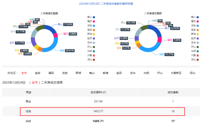Toggle 龙岗 legend in 二手房成交面积 chart
Viewport: 200px width, 131px height.
195,25
